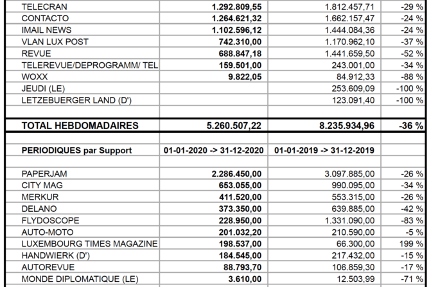The height and width of the screenshot is (287, 431).
Task: Select the TOTAL HEBDOMADAIRES label
Action: (x=80, y=126)
